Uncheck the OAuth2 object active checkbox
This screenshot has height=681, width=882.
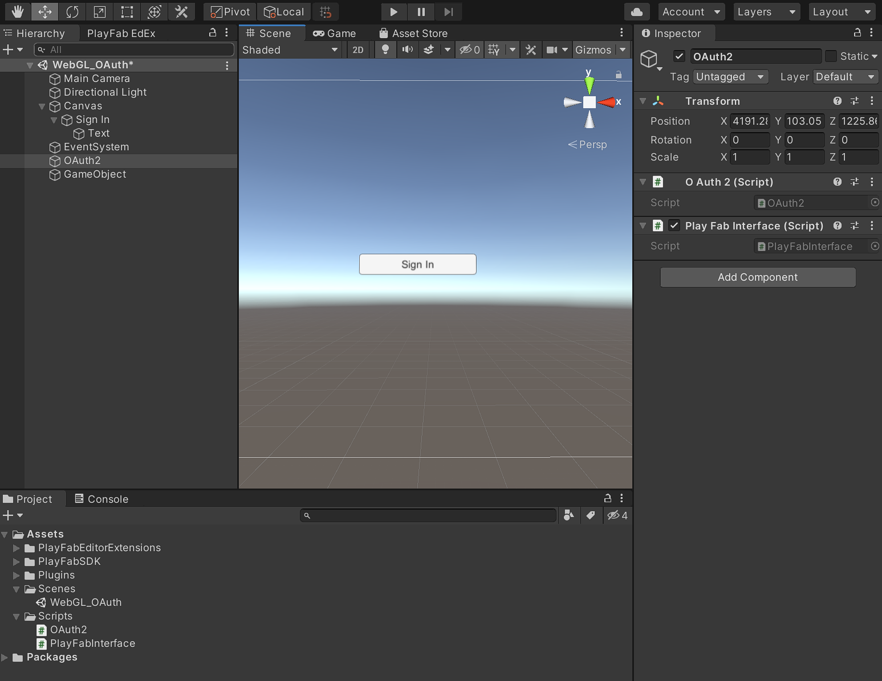679,56
